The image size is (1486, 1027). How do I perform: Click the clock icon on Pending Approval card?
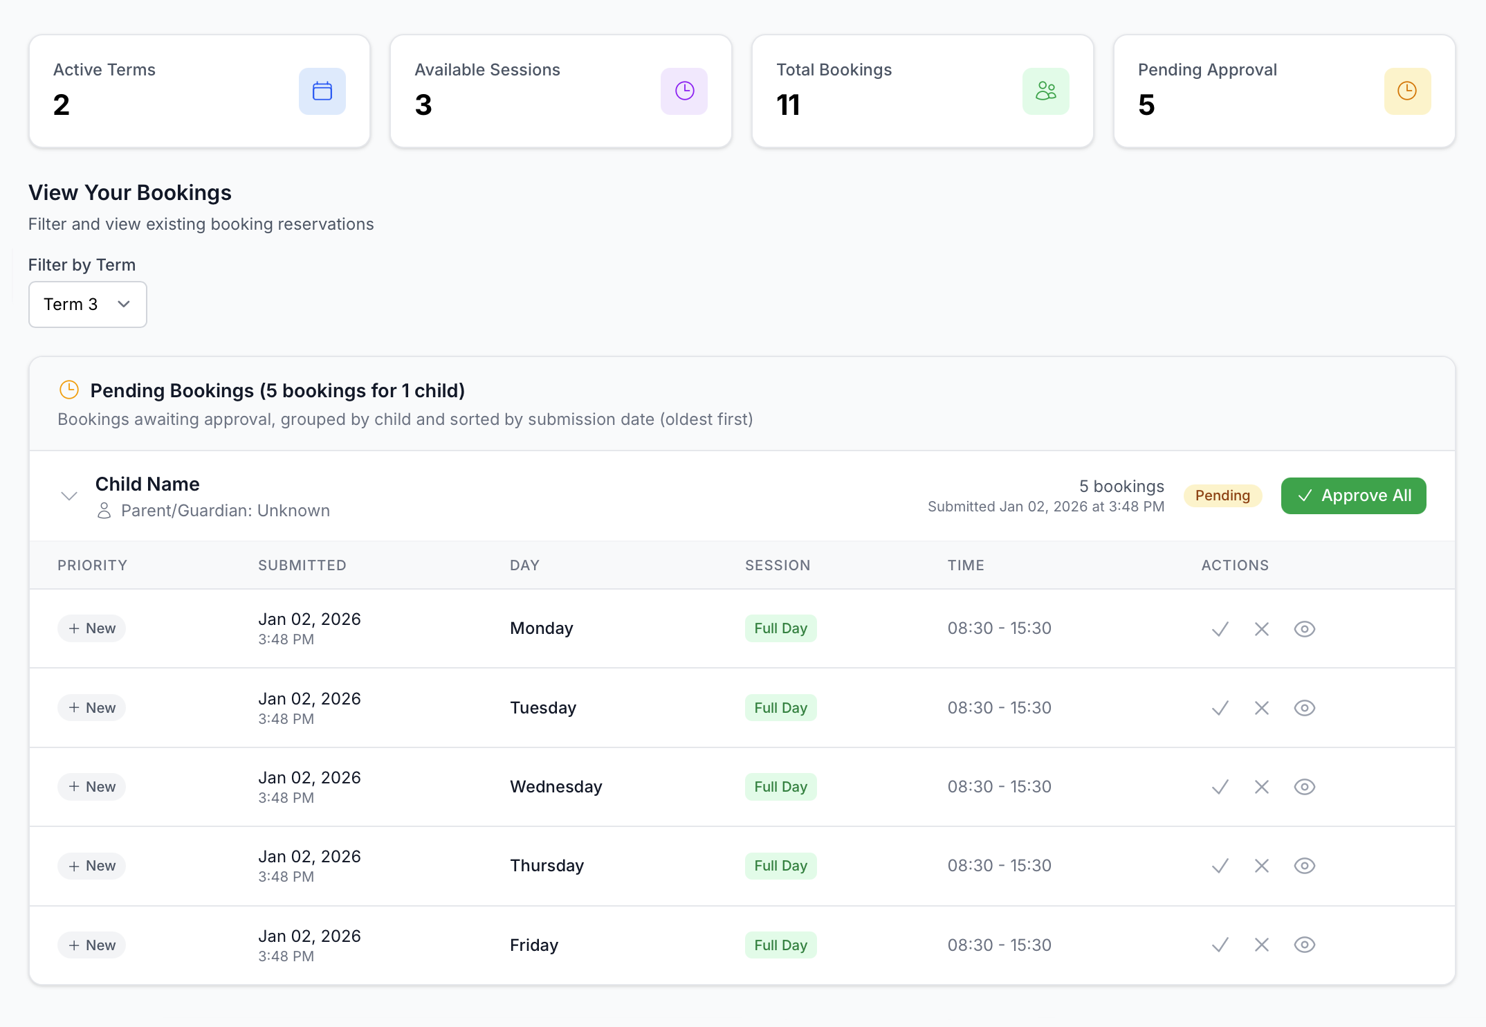pyautogui.click(x=1408, y=91)
